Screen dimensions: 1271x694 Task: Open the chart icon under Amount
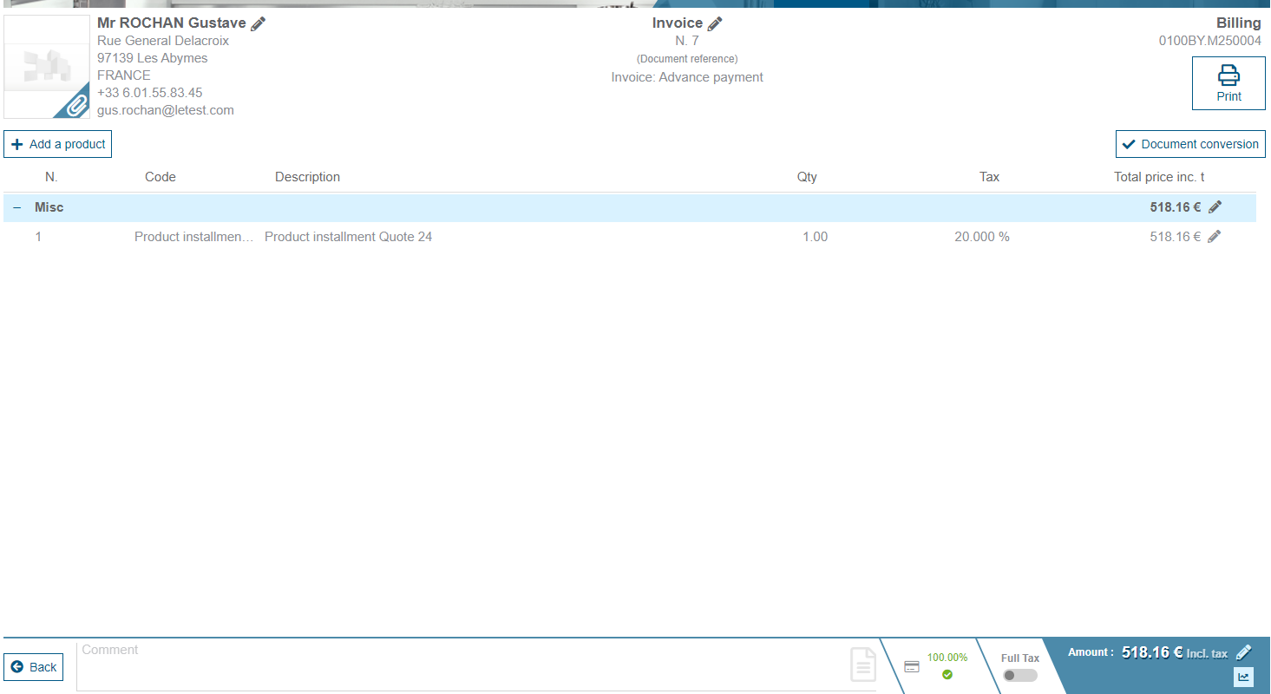pos(1243,677)
